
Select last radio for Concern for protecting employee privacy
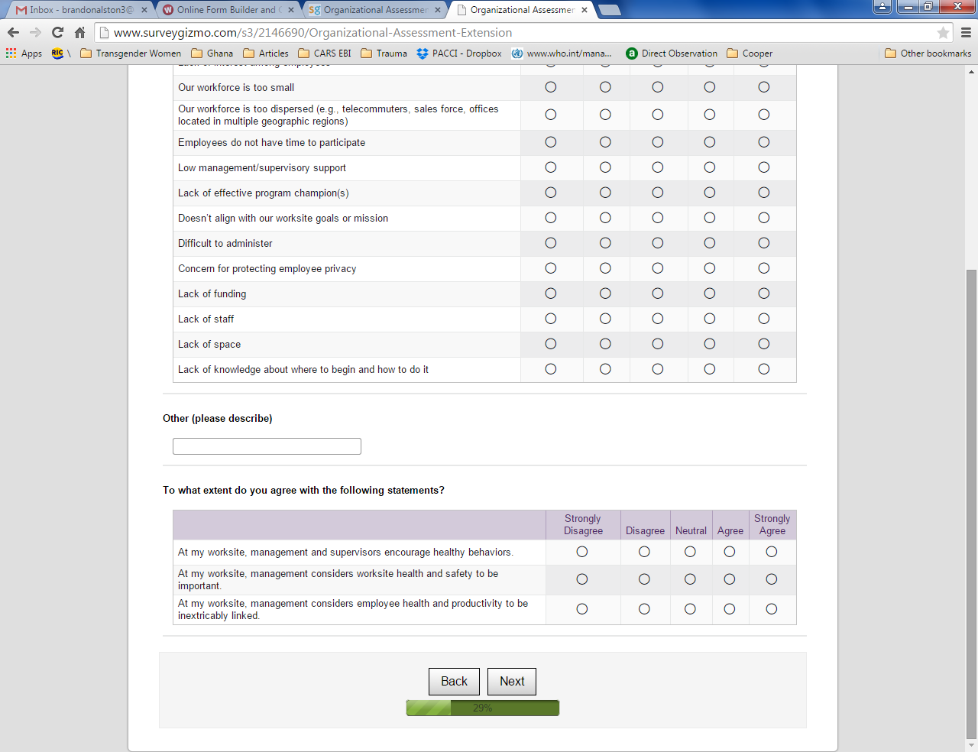pyautogui.click(x=764, y=268)
